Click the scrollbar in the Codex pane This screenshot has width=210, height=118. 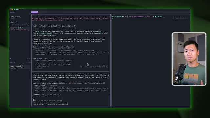coord(110,100)
